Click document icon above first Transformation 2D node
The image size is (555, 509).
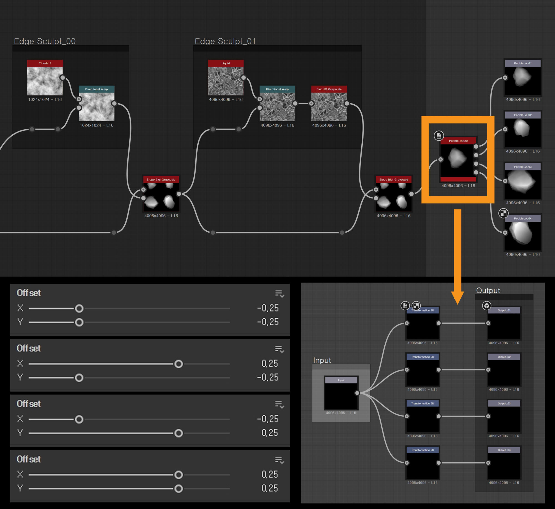pyautogui.click(x=405, y=306)
